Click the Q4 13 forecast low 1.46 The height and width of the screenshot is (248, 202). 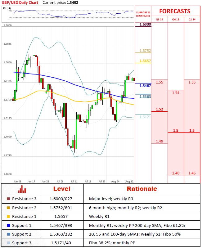(x=176, y=173)
